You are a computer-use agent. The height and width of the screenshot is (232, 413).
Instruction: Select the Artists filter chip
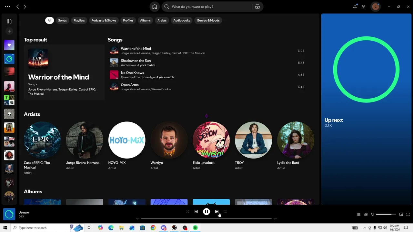coord(162,20)
